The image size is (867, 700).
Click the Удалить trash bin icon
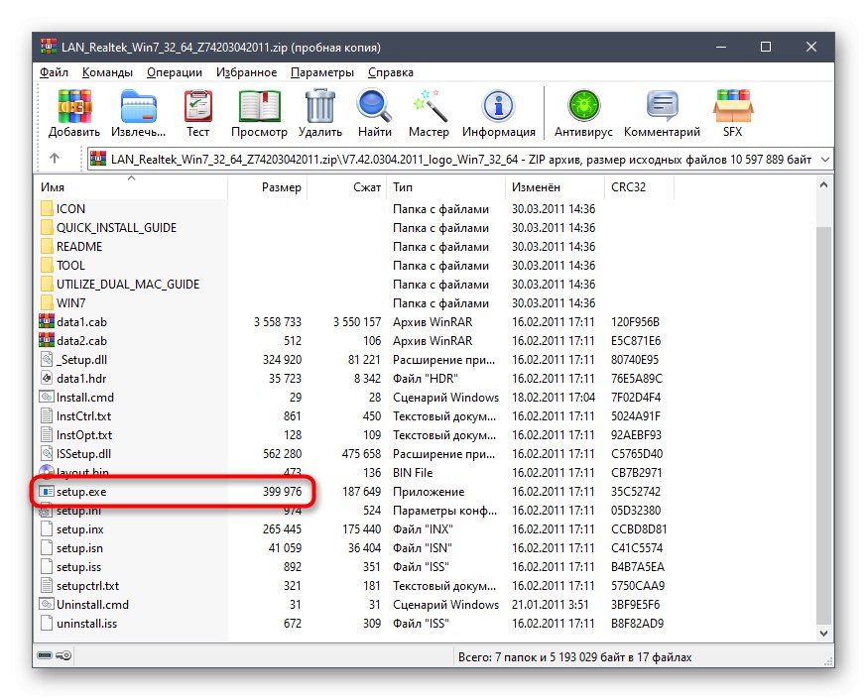coord(319,106)
